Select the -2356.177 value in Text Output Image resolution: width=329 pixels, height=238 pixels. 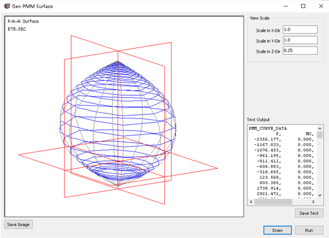click(x=268, y=139)
